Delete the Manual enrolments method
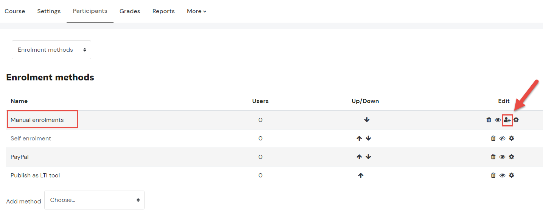The image size is (543, 214). coord(489,120)
